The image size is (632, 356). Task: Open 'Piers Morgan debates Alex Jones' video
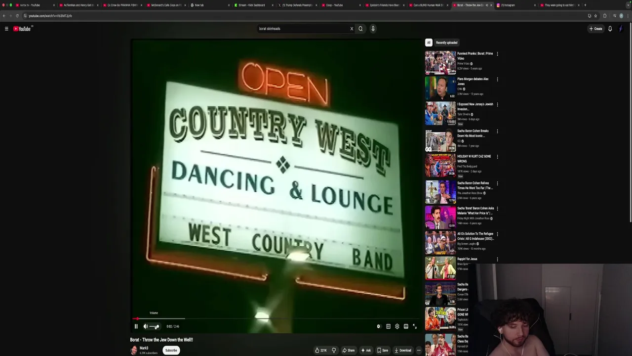[x=440, y=88]
